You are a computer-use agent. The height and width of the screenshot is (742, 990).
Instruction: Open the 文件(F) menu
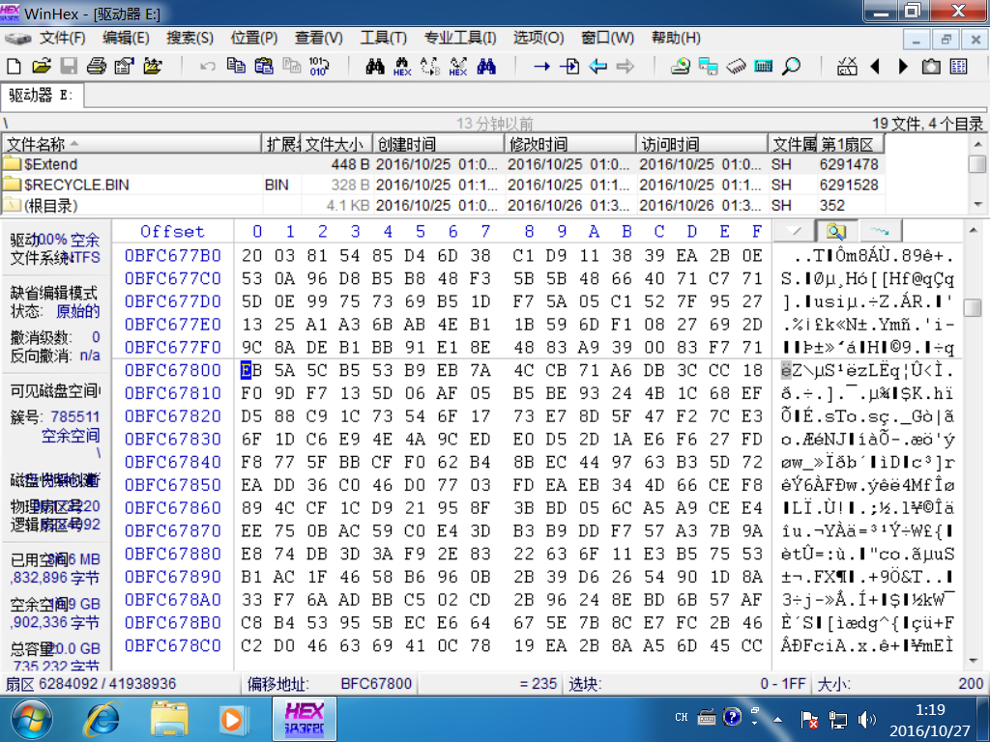[63, 38]
